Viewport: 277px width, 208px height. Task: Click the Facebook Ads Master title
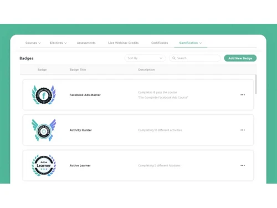[x=85, y=95]
